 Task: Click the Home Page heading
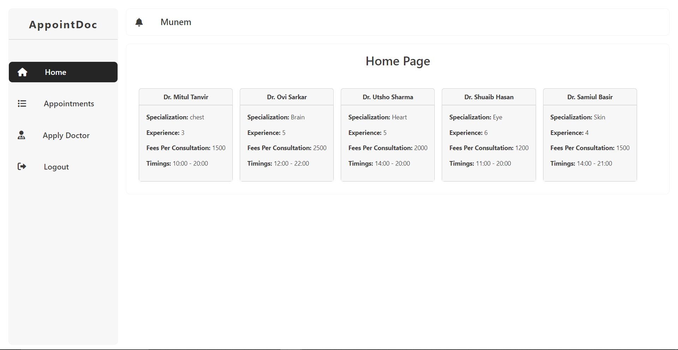tap(398, 61)
